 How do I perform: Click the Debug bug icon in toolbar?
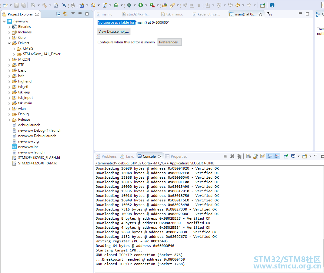pos(129,5)
